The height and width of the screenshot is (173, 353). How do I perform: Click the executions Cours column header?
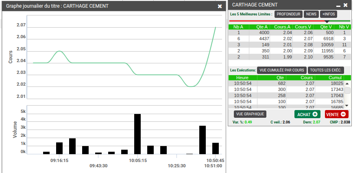301,78
